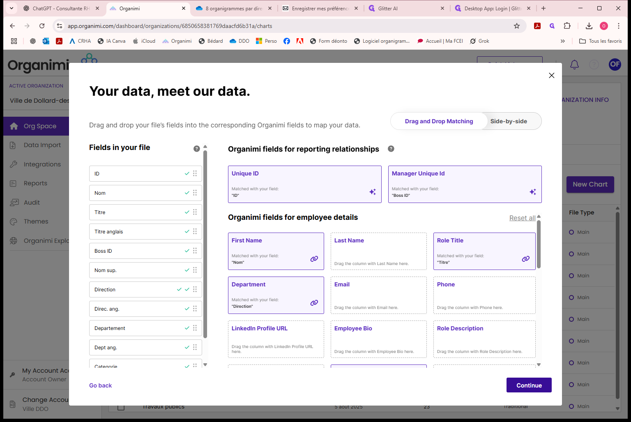Select the Travaux publics row checkbox
Screen dimensions: 631x422
click(121, 407)
